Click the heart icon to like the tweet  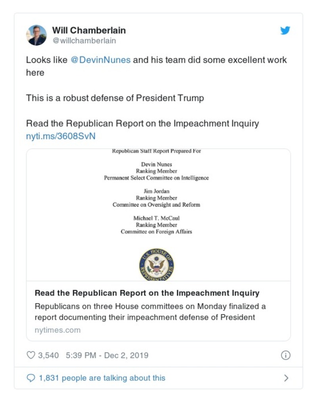coord(31,355)
